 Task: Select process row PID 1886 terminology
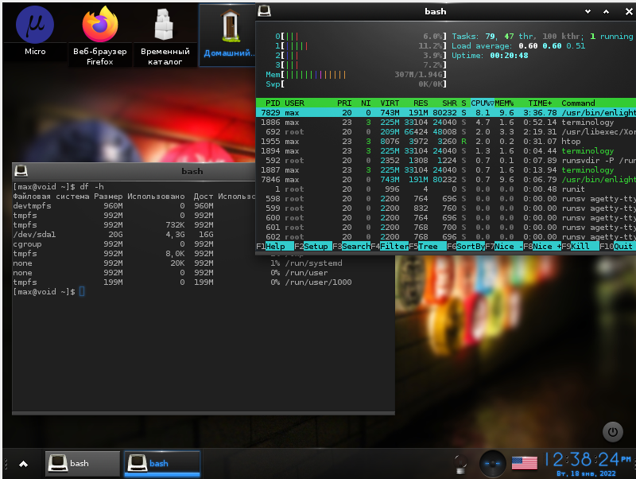tap(446, 123)
